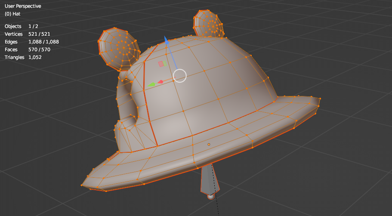The image size is (392, 216).
Task: Click the "User Perspective" overlay text
Action: click(23, 6)
